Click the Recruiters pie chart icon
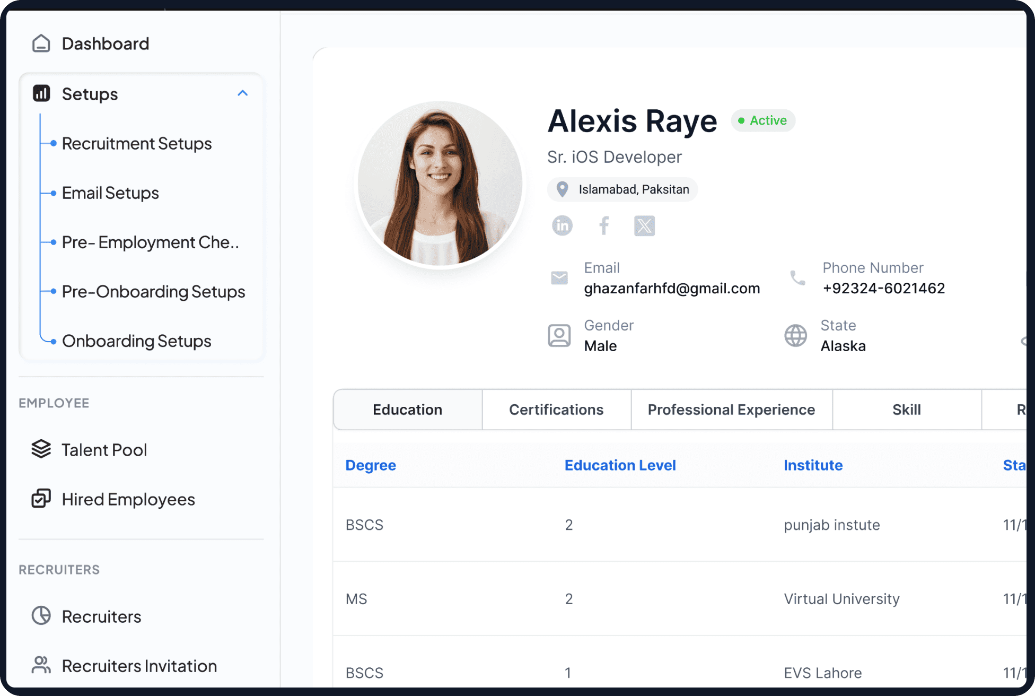 click(41, 616)
